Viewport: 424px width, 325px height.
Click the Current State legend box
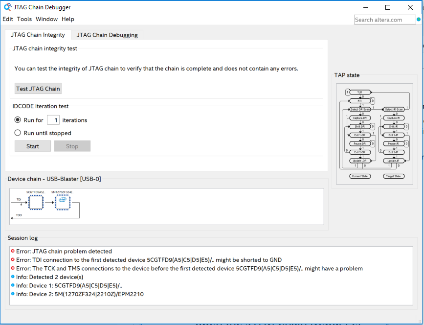click(360, 176)
